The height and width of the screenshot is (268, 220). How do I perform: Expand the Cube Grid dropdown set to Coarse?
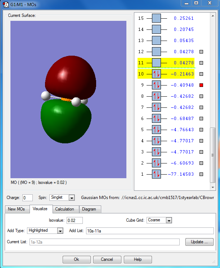(169, 220)
